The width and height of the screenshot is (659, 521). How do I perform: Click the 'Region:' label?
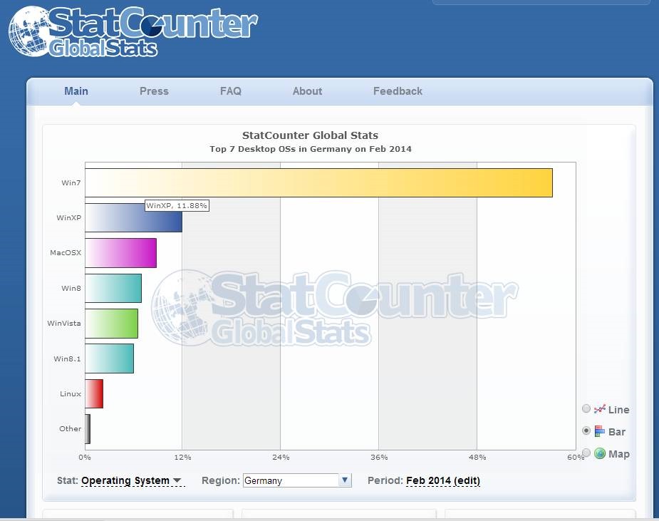(221, 480)
